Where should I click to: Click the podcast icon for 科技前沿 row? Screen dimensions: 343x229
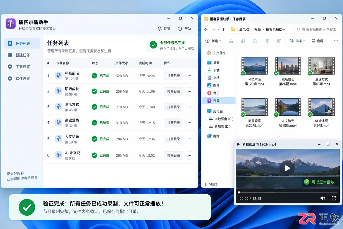pos(58,76)
